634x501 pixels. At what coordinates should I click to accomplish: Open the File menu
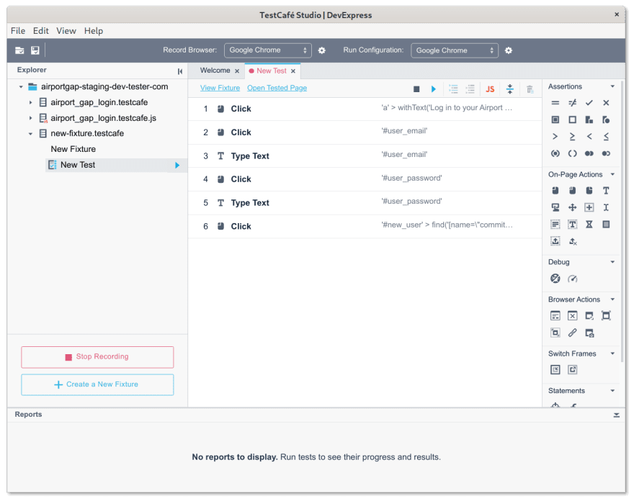tap(18, 31)
